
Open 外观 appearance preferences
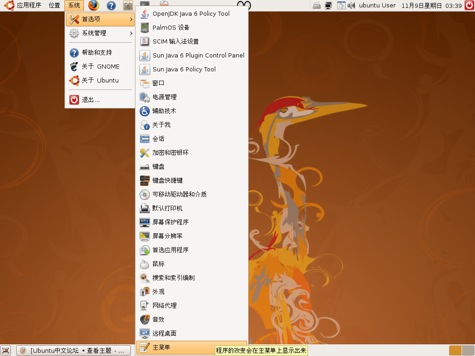pyautogui.click(x=192, y=292)
